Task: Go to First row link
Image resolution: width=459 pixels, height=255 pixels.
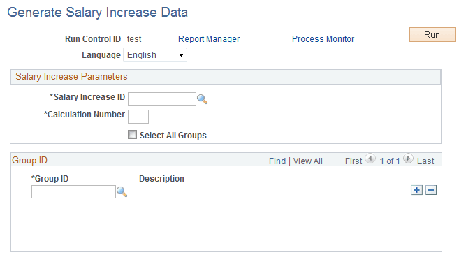Action: click(354, 161)
